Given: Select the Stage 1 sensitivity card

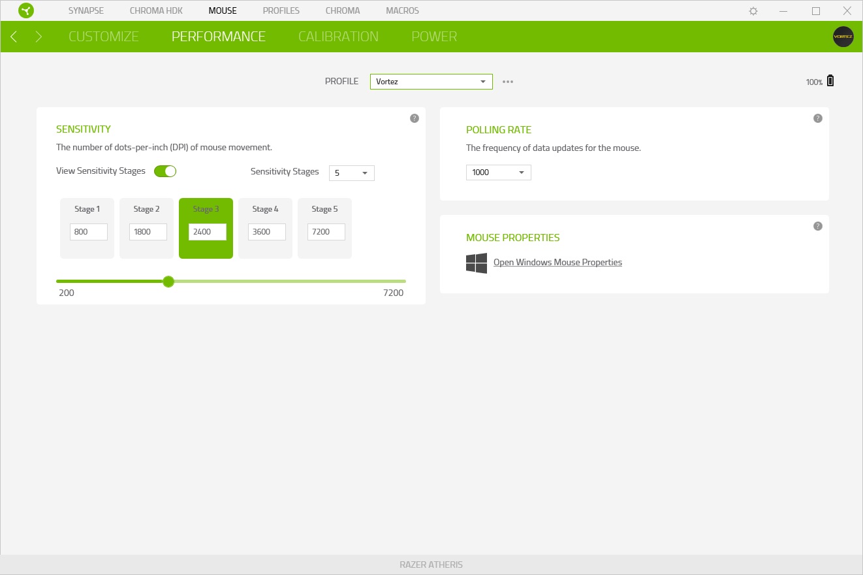Looking at the screenshot, I should pyautogui.click(x=87, y=228).
